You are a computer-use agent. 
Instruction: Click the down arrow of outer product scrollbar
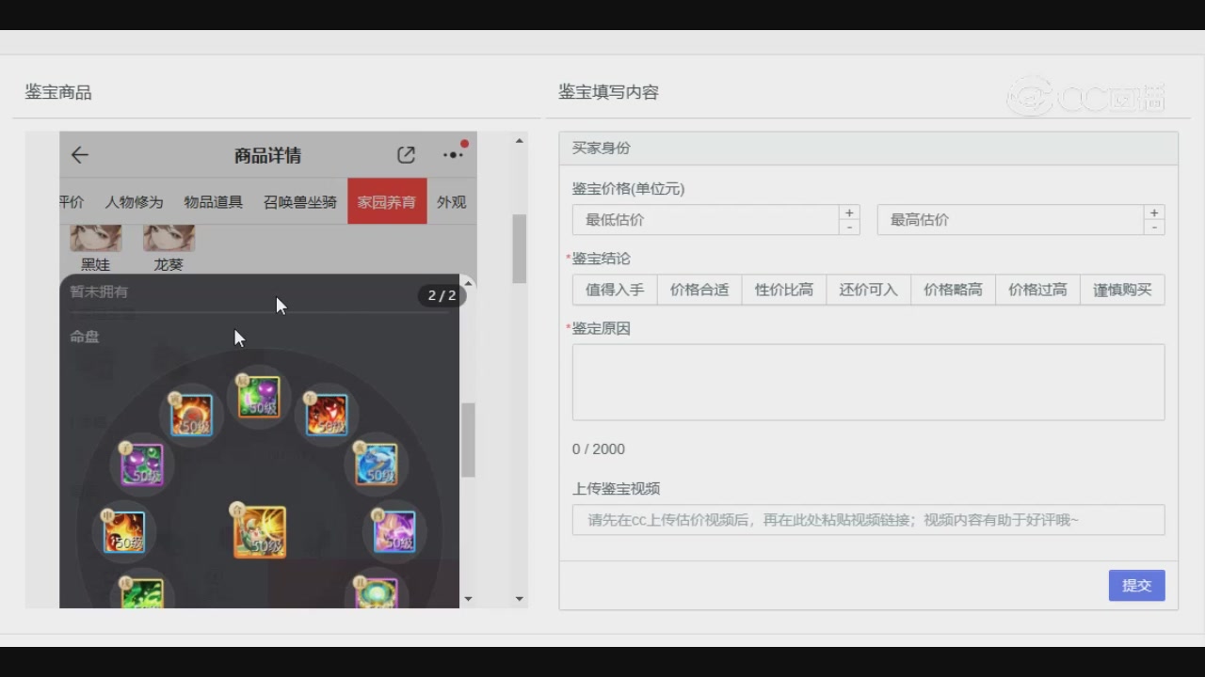[519, 599]
